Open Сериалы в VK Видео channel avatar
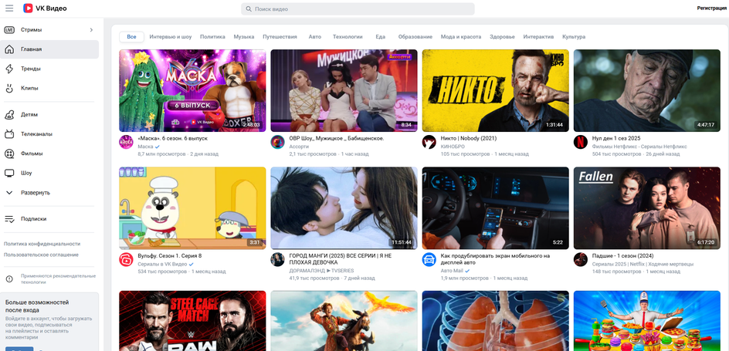 click(x=127, y=259)
